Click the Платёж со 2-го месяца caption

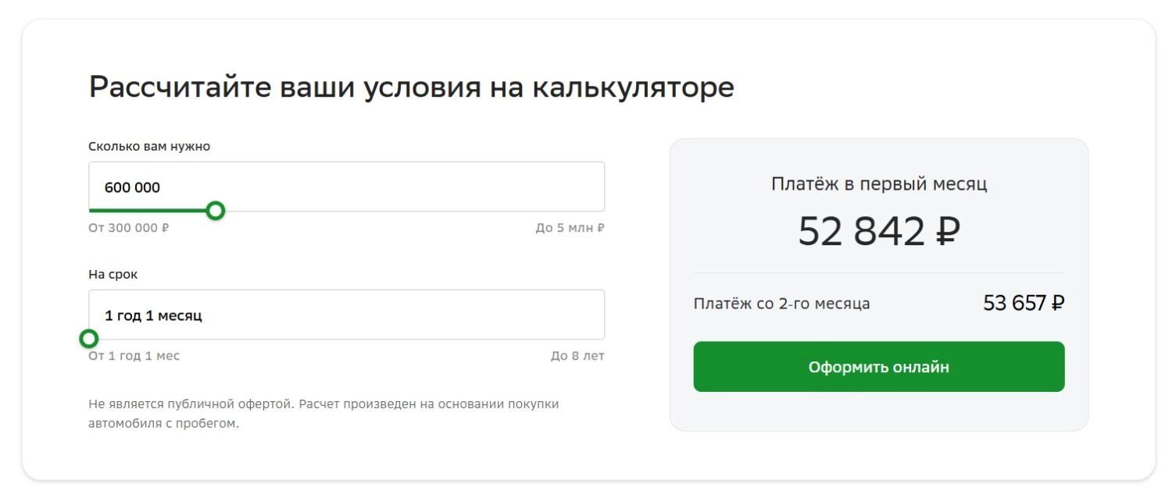(781, 304)
